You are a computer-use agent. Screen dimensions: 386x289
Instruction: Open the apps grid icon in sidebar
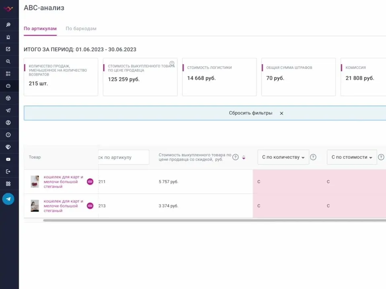(x=8, y=184)
